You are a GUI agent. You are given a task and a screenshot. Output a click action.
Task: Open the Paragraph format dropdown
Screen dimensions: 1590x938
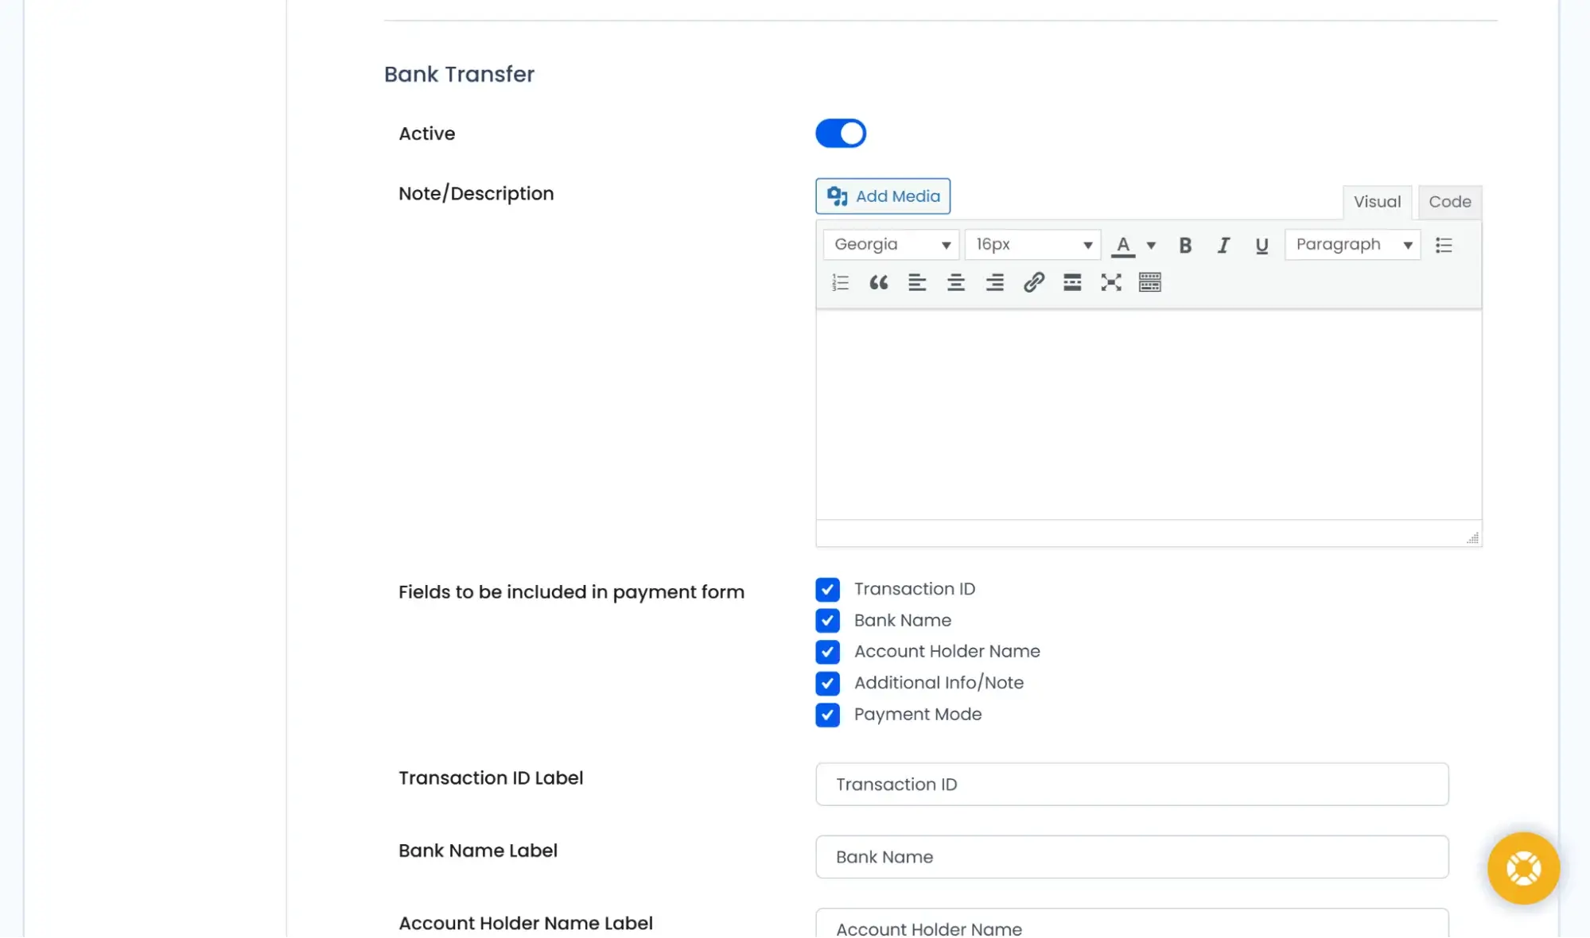1352,245
